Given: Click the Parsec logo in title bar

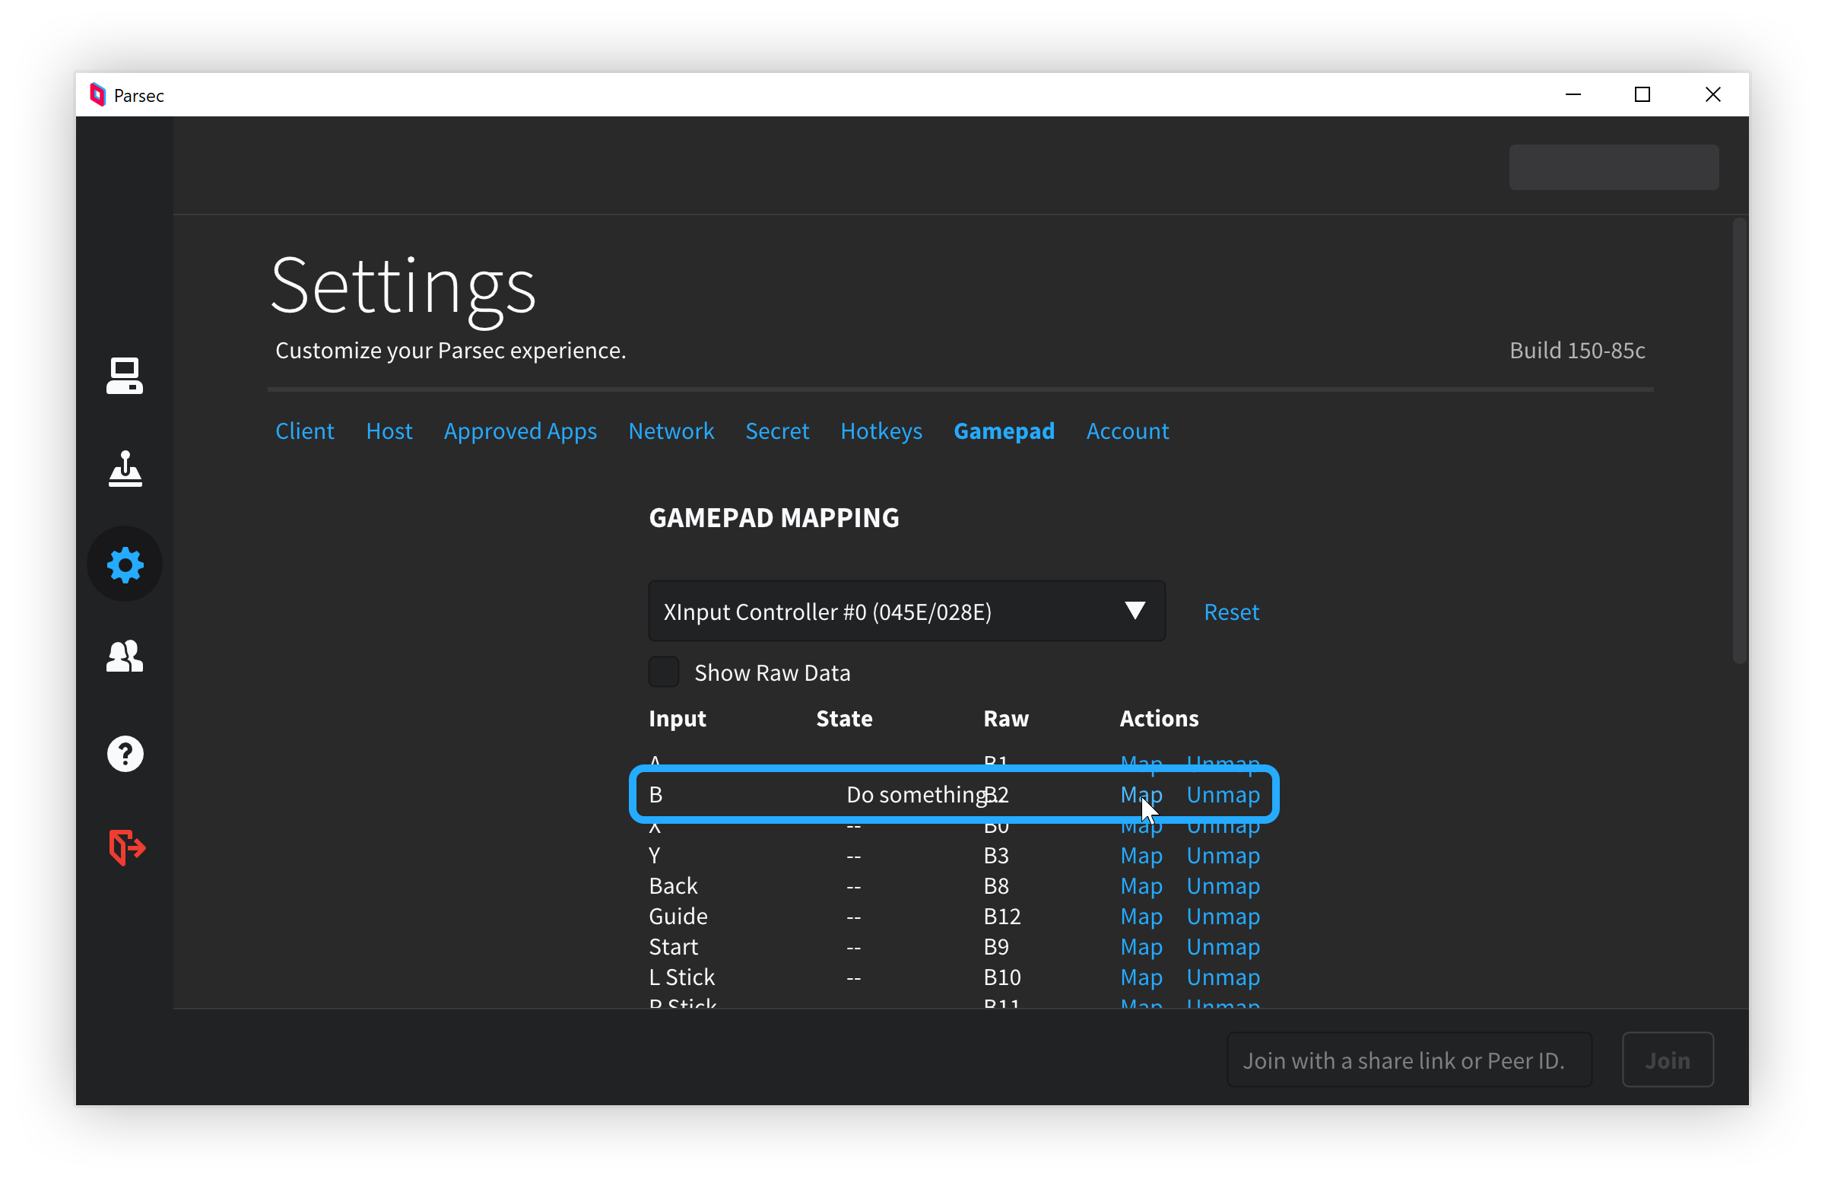Looking at the screenshot, I should point(97,95).
